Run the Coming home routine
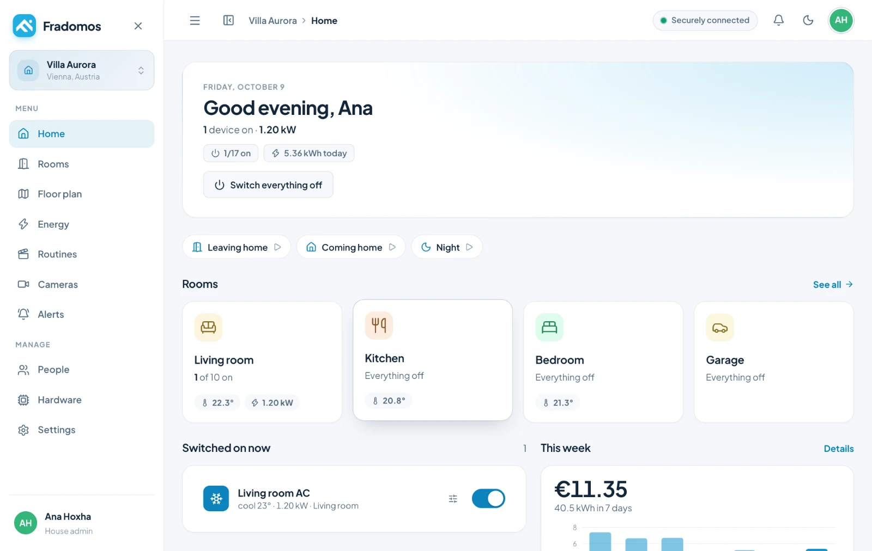 point(351,247)
